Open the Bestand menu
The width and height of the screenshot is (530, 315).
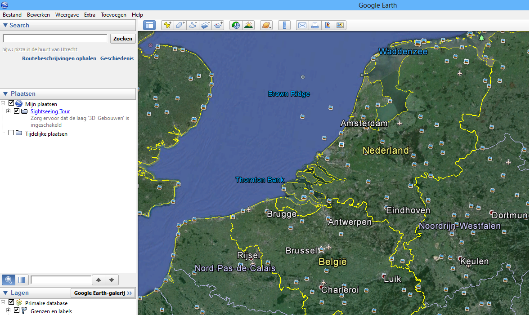(x=12, y=15)
